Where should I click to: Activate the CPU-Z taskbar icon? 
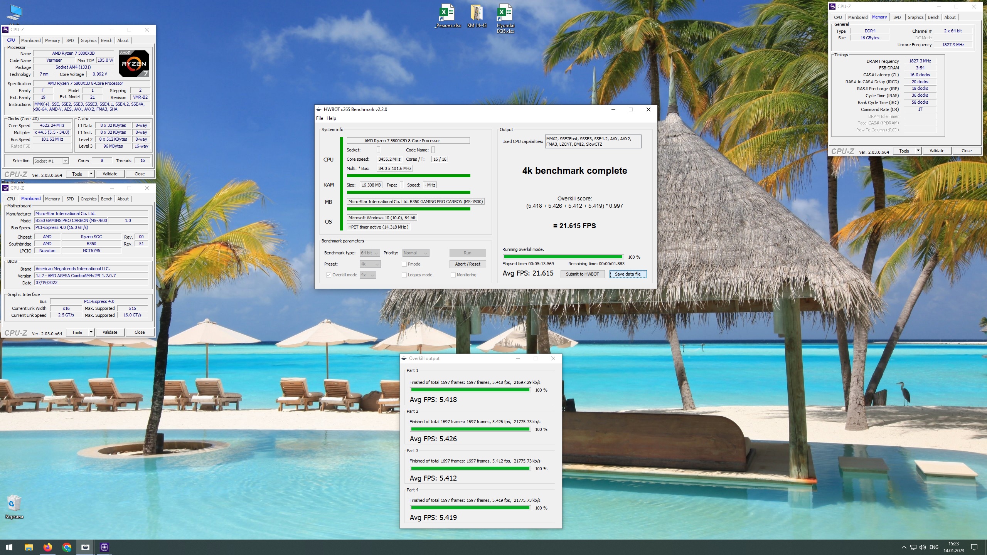point(104,547)
